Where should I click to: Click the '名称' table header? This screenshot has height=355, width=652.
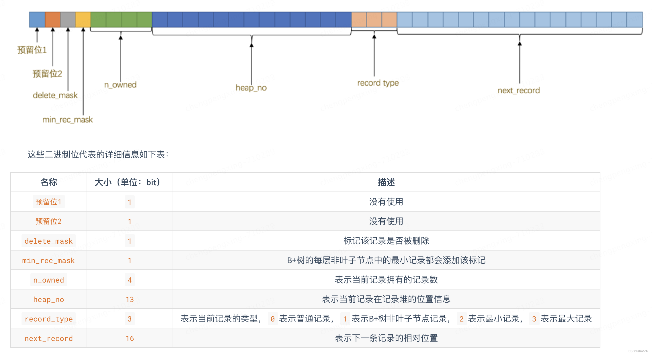49,182
